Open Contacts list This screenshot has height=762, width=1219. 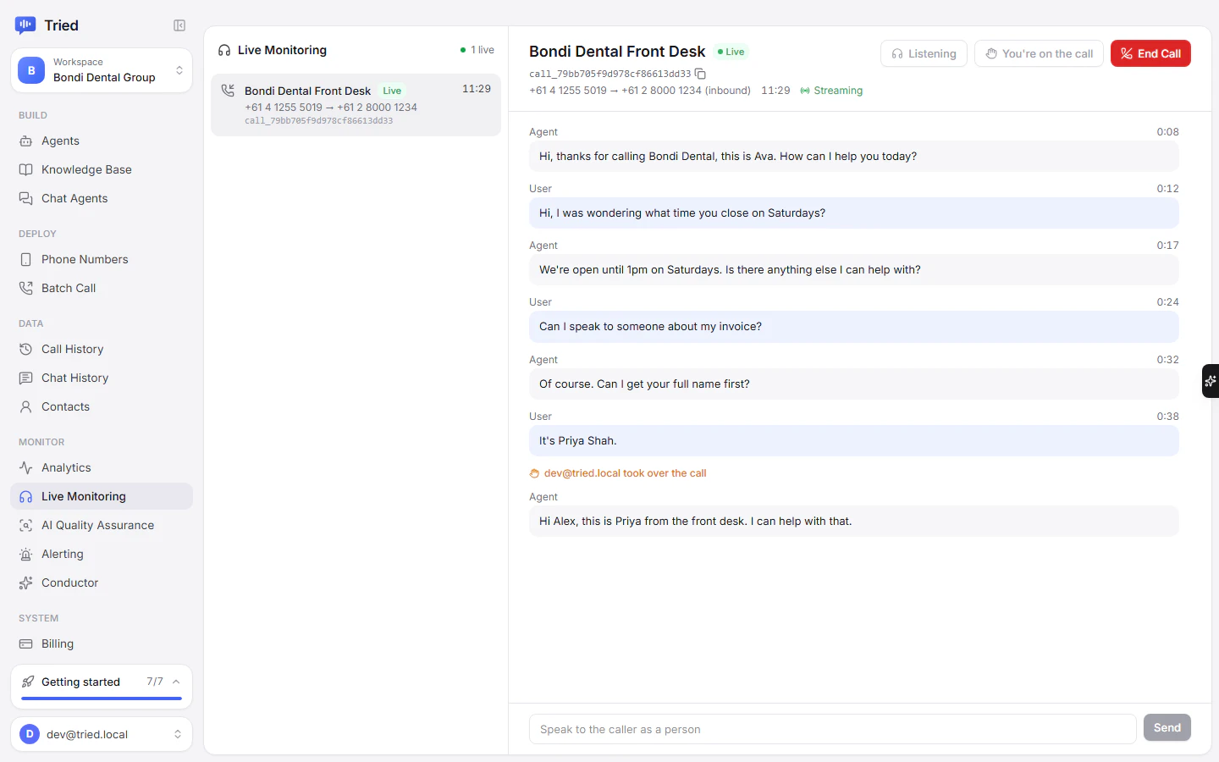tap(102, 406)
